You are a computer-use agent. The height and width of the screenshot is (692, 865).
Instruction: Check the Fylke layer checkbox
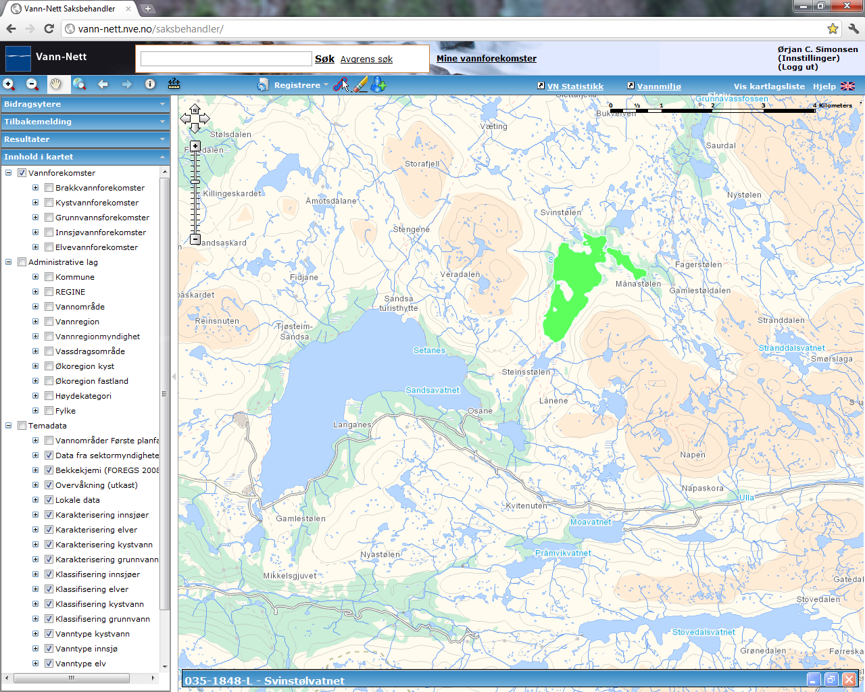pyautogui.click(x=49, y=411)
